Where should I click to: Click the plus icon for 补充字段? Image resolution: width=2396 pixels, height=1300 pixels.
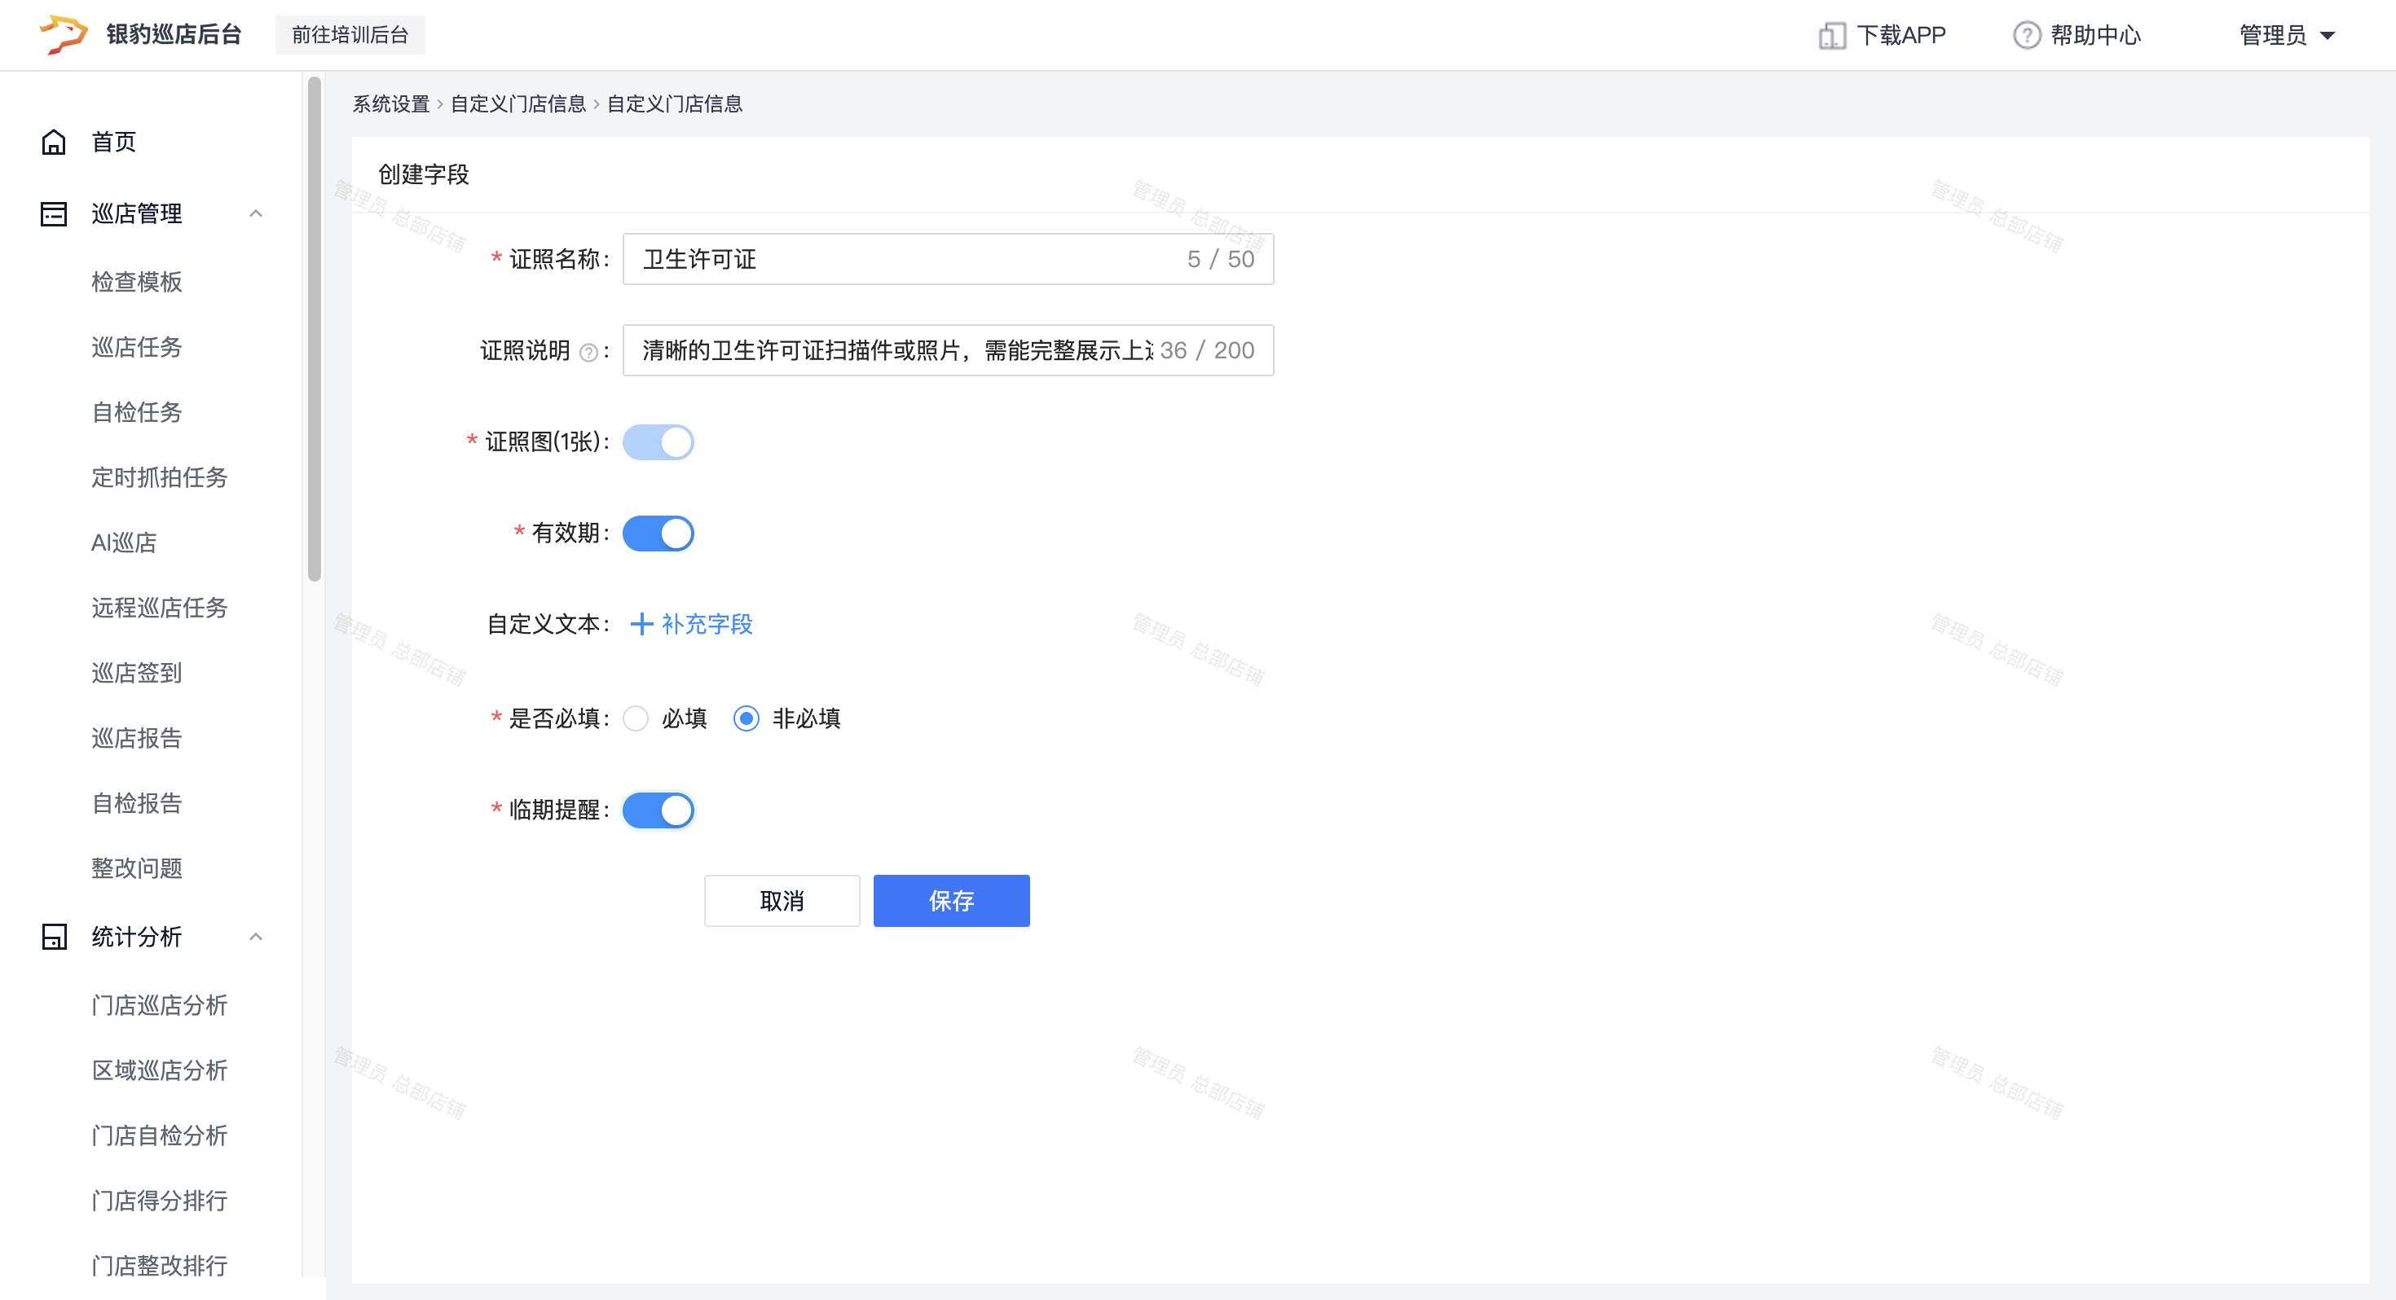pyautogui.click(x=642, y=624)
